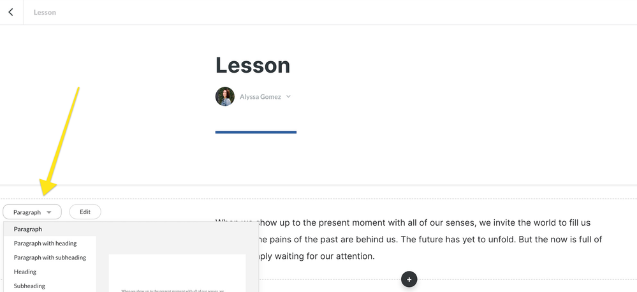Click the blue divider line under the author
637x292 pixels.
[256, 132]
